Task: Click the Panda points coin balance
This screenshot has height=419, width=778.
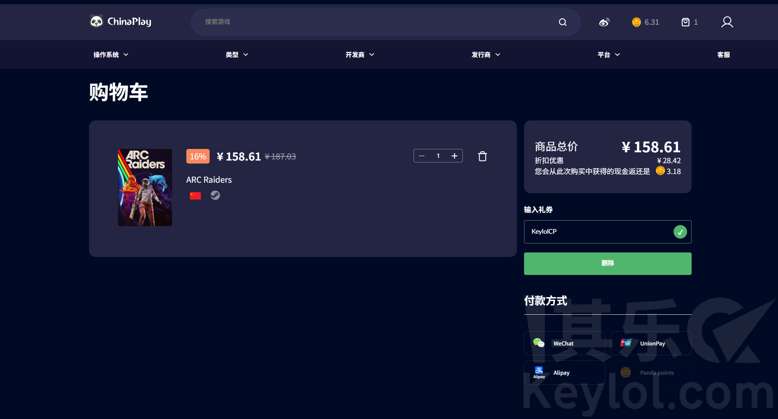Action: [645, 22]
